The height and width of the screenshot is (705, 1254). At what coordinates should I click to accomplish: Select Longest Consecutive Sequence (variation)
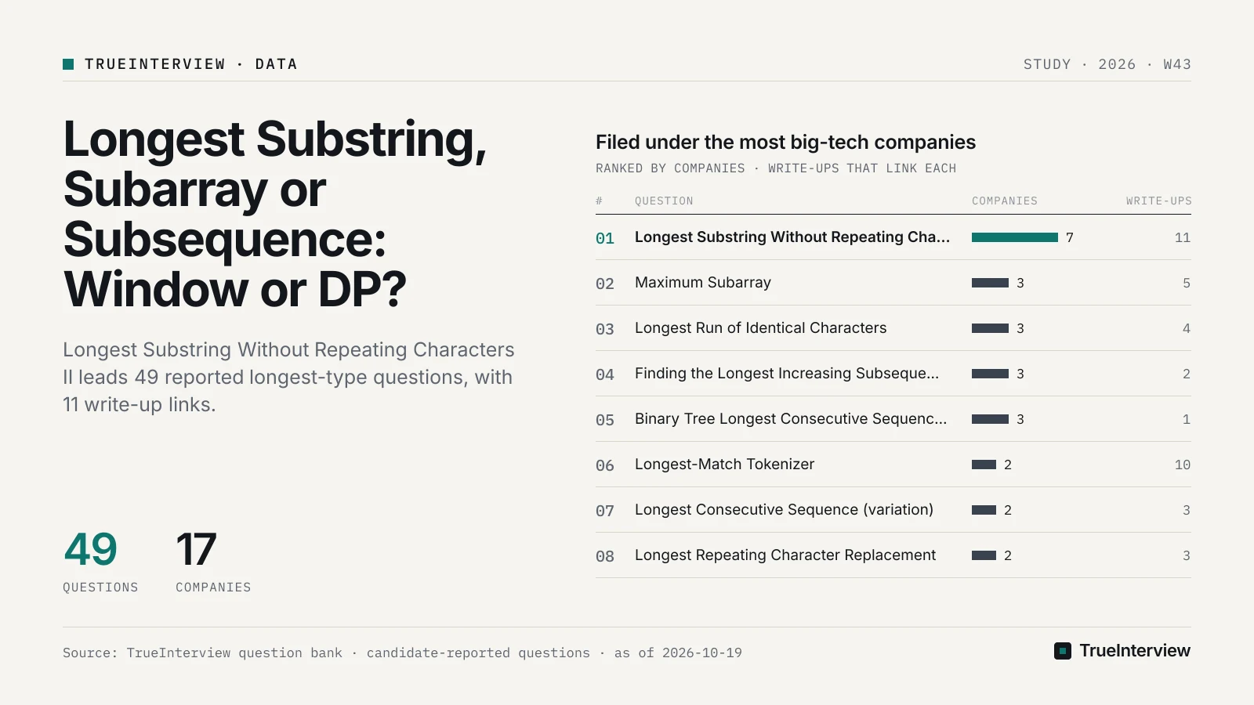point(893,510)
